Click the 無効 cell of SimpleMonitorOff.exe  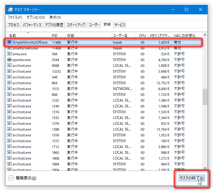(177, 42)
